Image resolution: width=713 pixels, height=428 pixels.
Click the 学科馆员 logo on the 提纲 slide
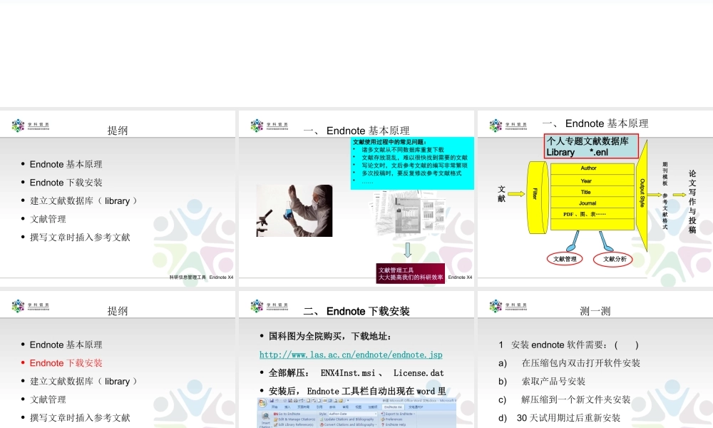[x=17, y=123]
